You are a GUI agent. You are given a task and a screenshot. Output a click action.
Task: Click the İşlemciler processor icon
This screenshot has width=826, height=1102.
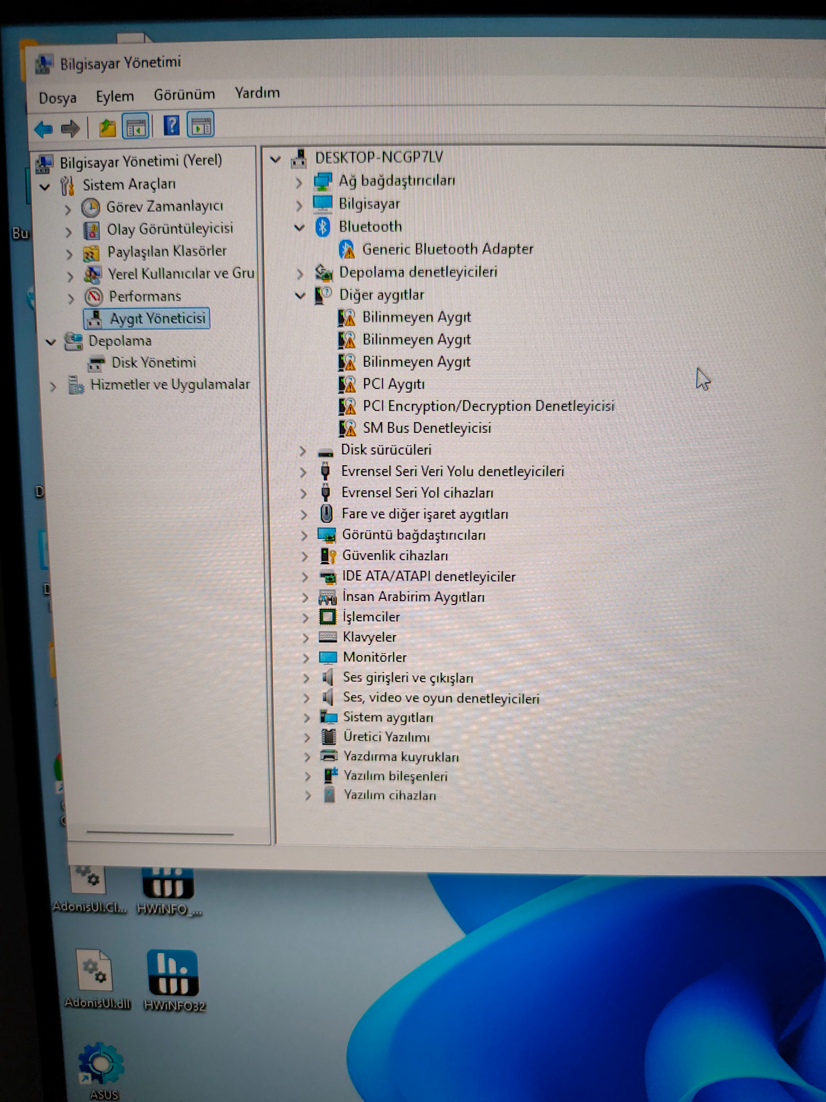[327, 617]
